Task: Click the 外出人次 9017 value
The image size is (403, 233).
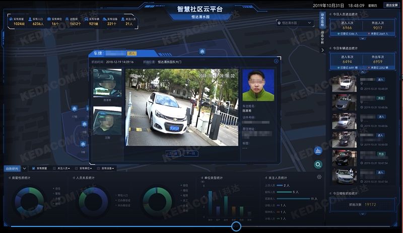Action: click(x=377, y=28)
